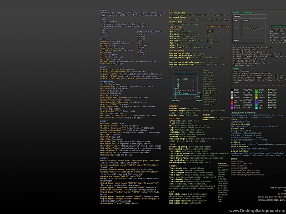286x214 pixels.
Task: Select the gray color swatch
Action: [232, 95]
